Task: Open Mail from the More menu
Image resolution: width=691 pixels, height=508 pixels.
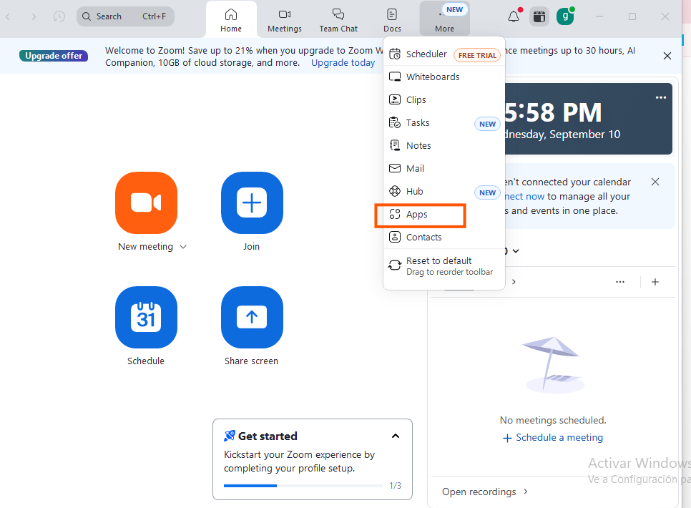Action: pos(444,168)
